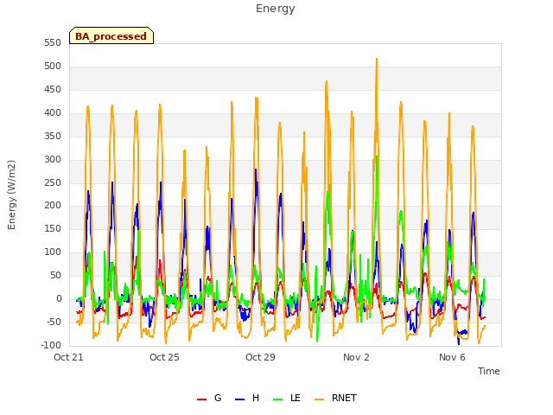The width and height of the screenshot is (553, 415).
Task: Select the G legend entry
Action: click(x=209, y=398)
